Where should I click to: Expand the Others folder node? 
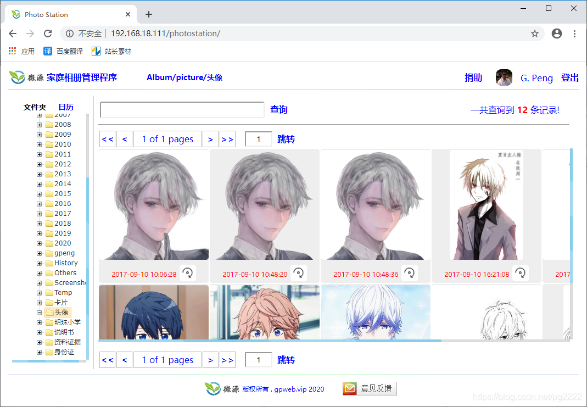(x=39, y=273)
